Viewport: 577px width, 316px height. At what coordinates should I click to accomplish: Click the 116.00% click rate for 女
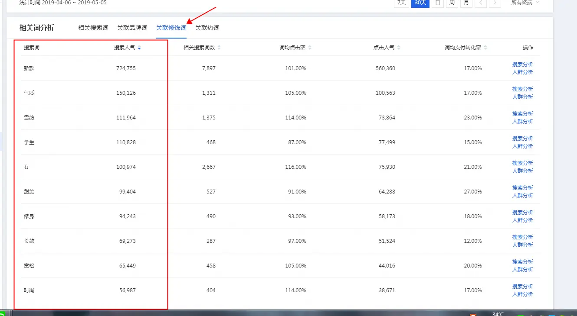tap(296, 167)
